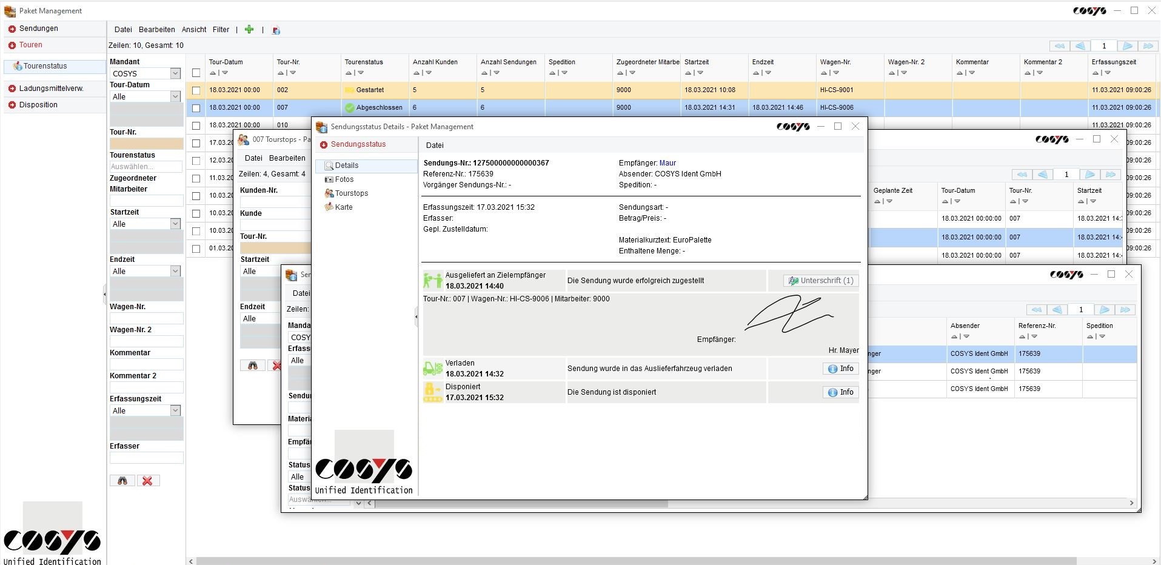Toggle the checkbox for tour 007 row

click(196, 108)
